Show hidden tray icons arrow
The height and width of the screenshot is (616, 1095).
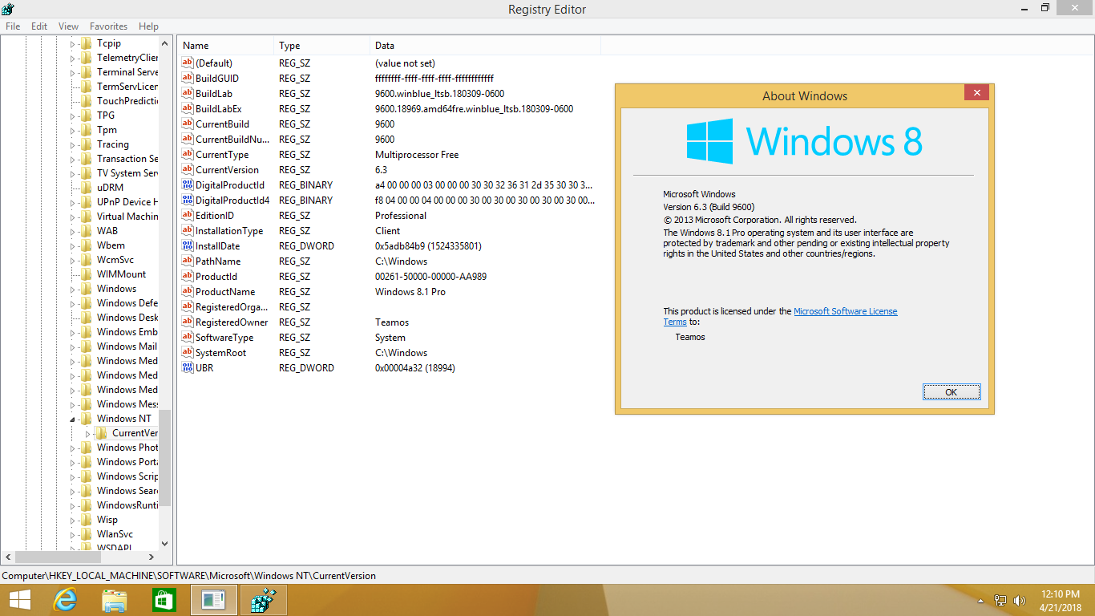tap(981, 600)
